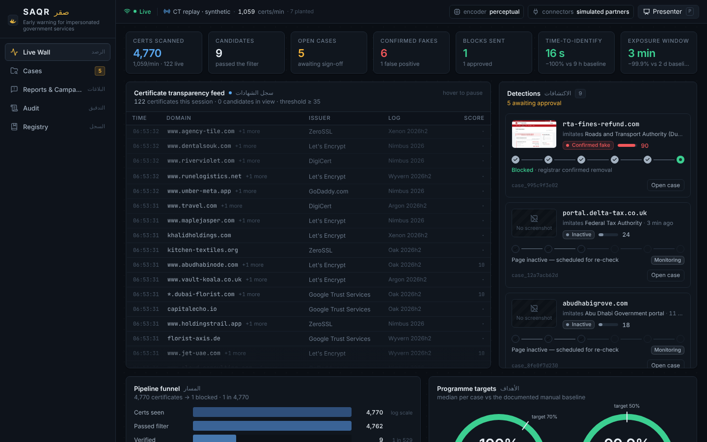
Task: Go to Cases in the sidebar
Action: (57, 71)
